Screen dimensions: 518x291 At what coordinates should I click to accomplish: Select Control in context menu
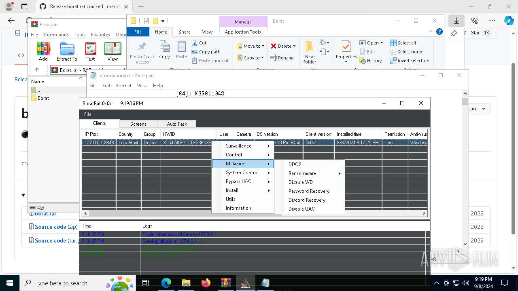point(243,155)
